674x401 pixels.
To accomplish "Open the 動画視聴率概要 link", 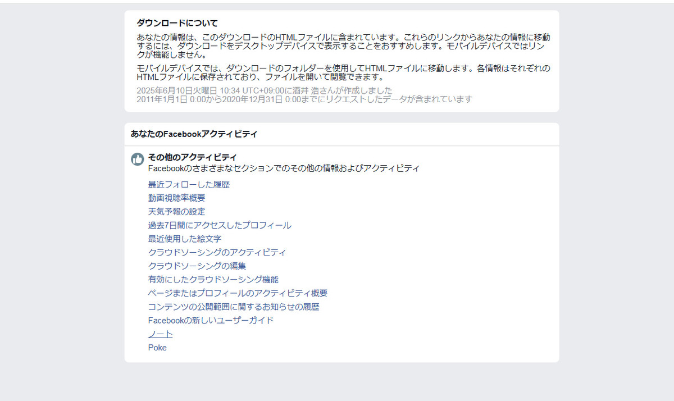I will coord(176,198).
